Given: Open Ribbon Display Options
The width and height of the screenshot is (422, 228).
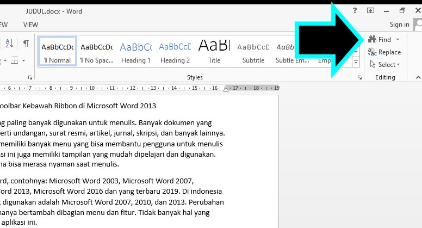Looking at the screenshot, I should pos(370,10).
